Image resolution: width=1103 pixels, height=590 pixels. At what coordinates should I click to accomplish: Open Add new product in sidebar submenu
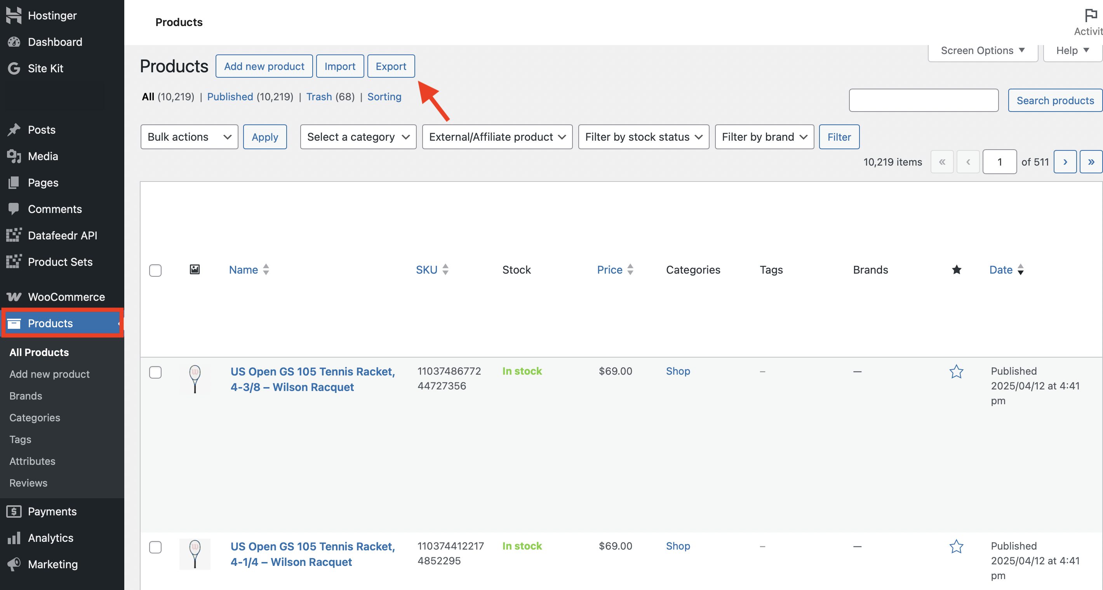49,374
